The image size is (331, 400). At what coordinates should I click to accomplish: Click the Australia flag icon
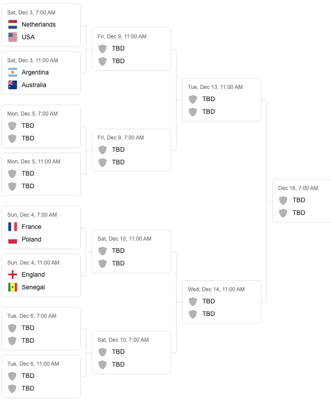click(x=13, y=85)
